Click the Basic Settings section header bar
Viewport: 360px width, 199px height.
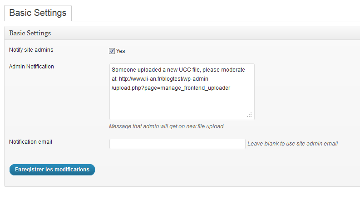(182, 33)
